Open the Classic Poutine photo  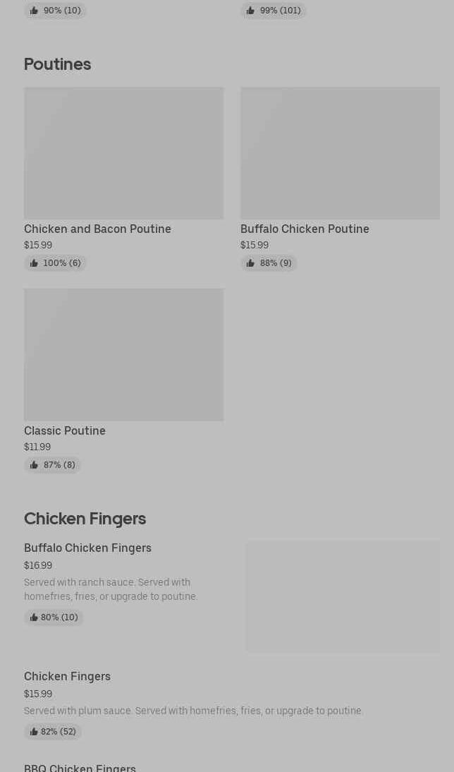[x=123, y=354]
